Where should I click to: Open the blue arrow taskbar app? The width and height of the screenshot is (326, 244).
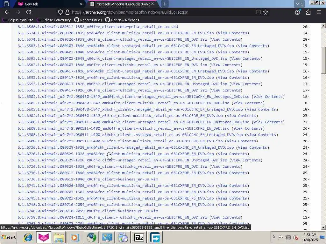coord(155,237)
